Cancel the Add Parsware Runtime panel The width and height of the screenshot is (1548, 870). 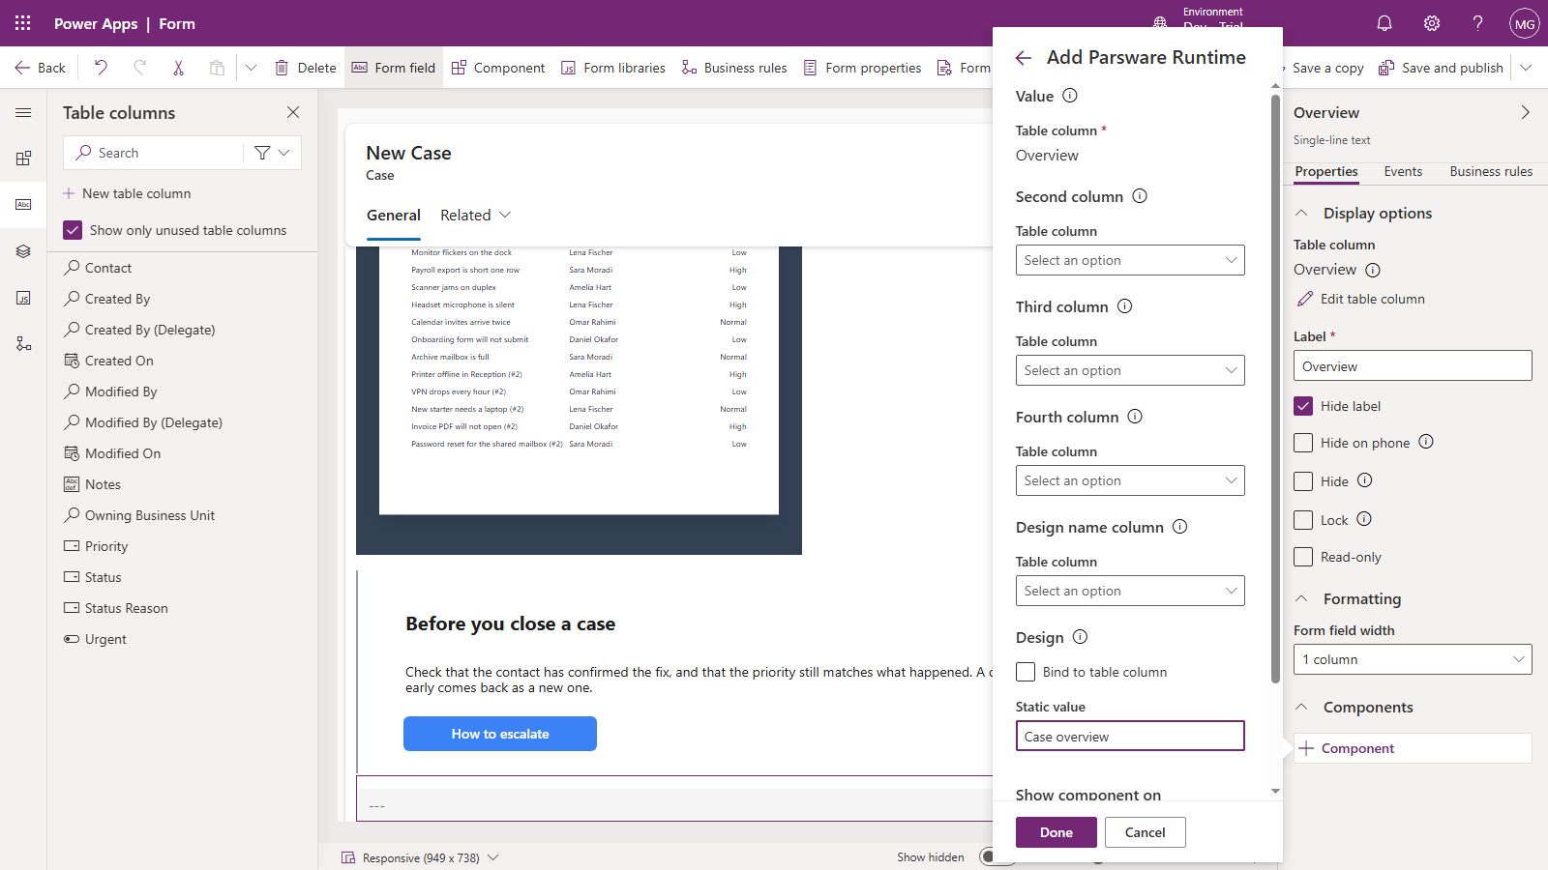(1146, 832)
